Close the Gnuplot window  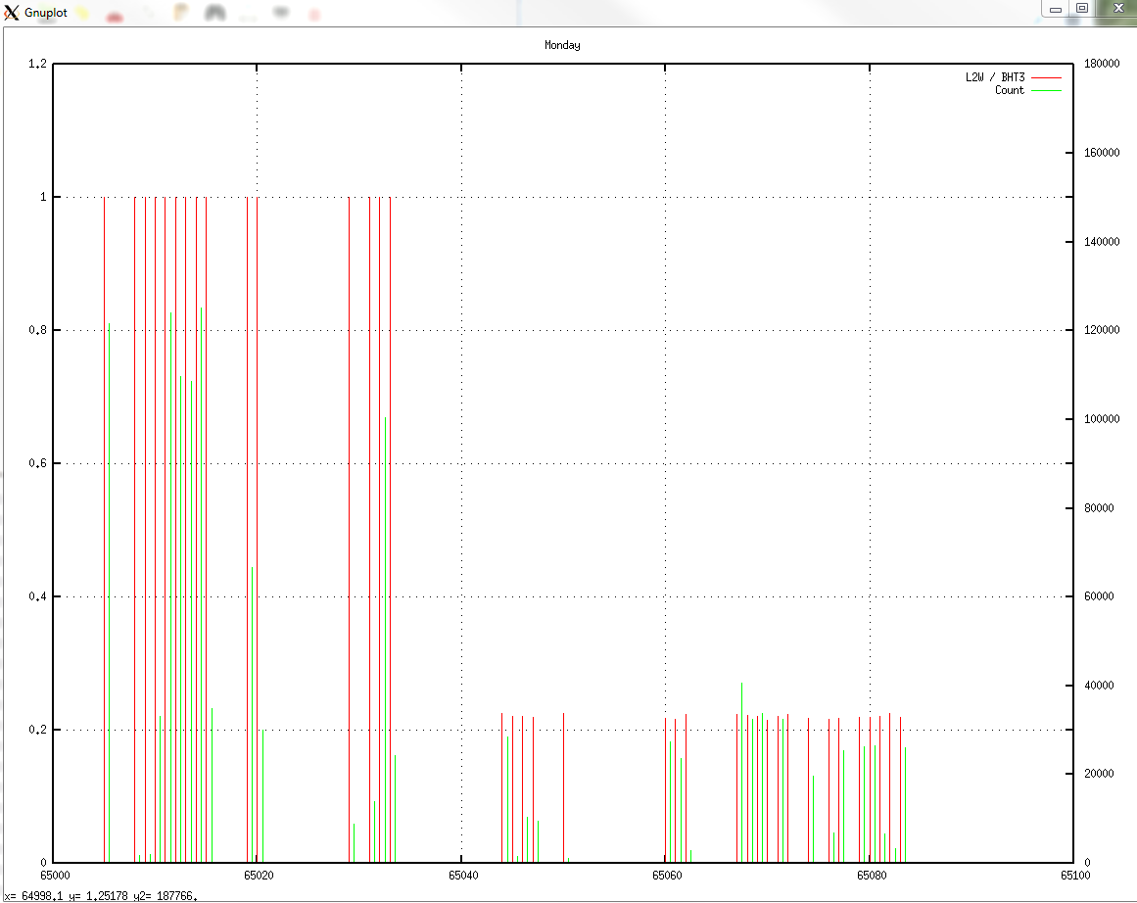pyautogui.click(x=1117, y=8)
